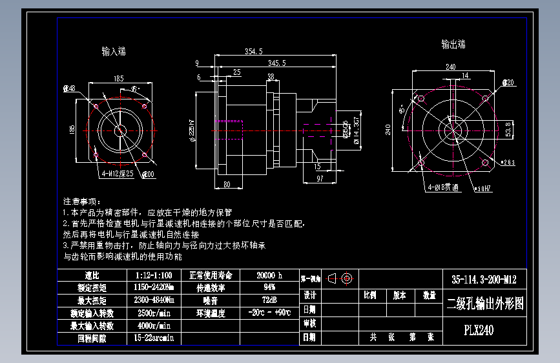Click the '噪音' table cell

click(211, 300)
